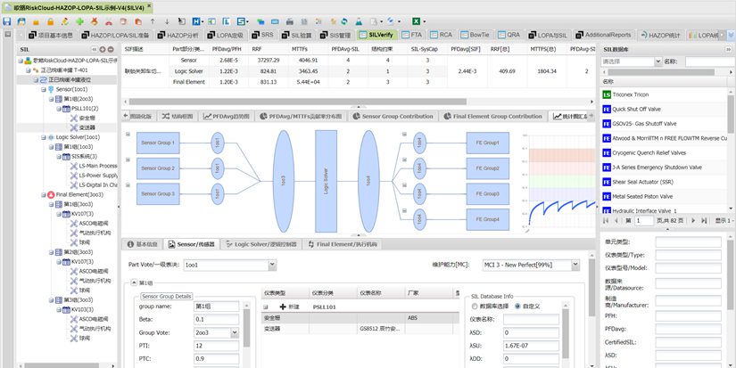Select the 数据库选择 radio button
736x368 pixels.
(x=473, y=306)
